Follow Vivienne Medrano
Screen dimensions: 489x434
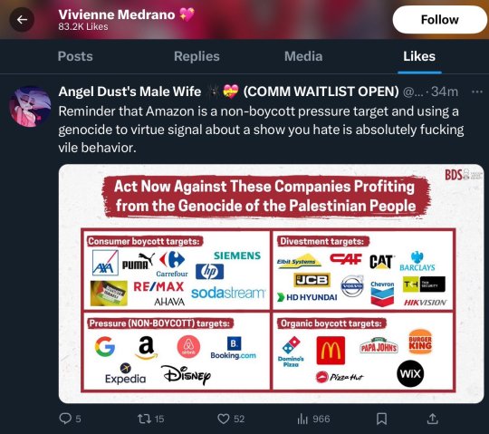pos(440,20)
